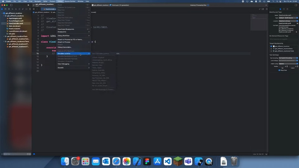The image size is (299, 168).
Task: Collapse the get_different_locationsTests group
Action: [x=4, y=36]
